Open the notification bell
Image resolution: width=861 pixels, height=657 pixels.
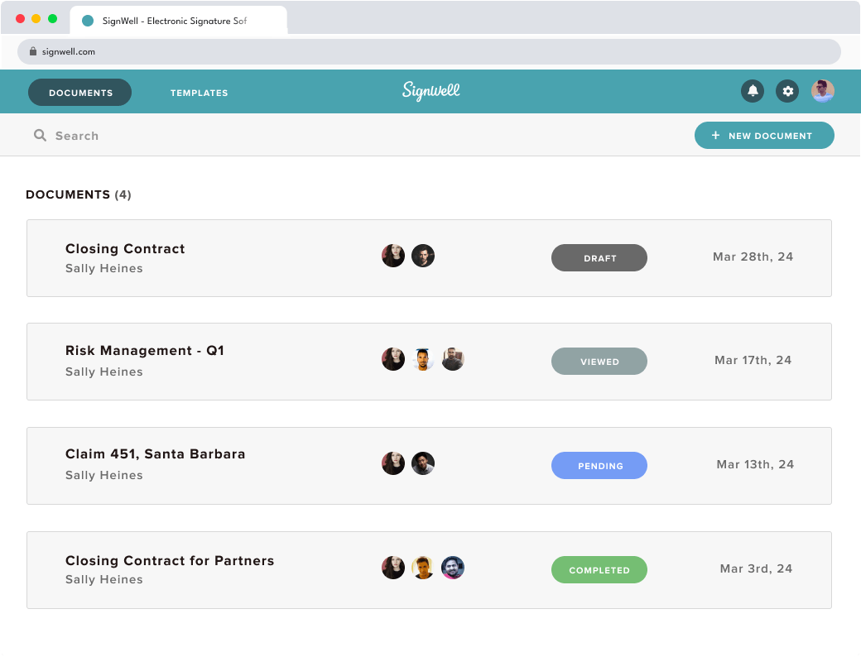(752, 91)
